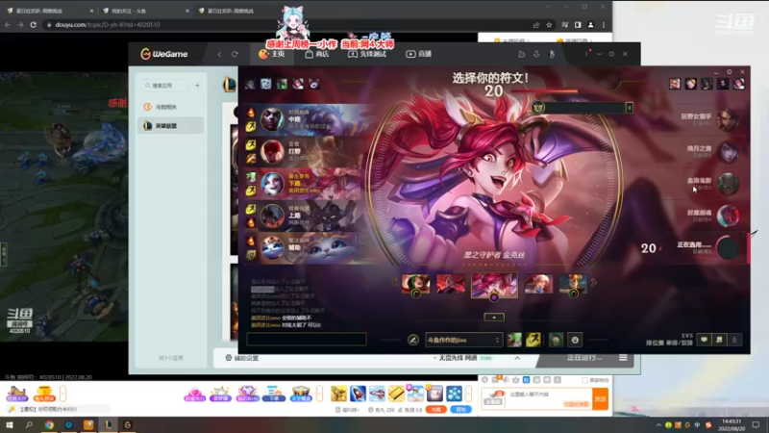The width and height of the screenshot is (769, 433).
Task: Click the 皎月之痕 enemy portrait
Action: pos(728,151)
